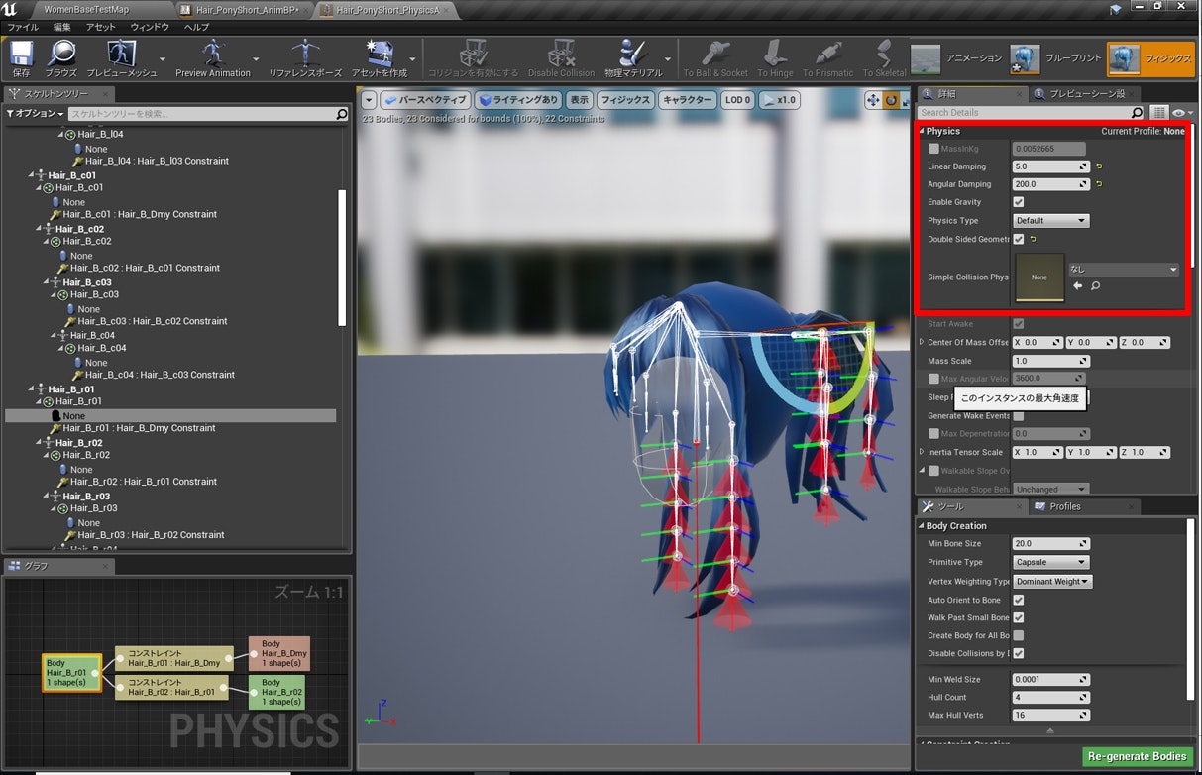1202x775 pixels.
Task: Toggle the Walk Past Small Bones checkbox
Action: coord(1018,617)
